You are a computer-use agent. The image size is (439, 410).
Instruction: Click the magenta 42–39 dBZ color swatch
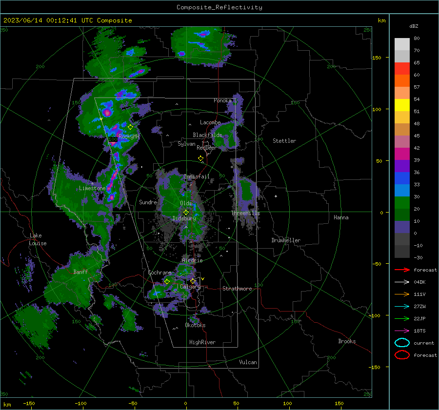point(402,154)
